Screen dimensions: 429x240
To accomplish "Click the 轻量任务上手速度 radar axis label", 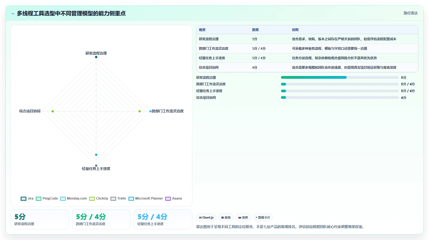I will pos(96,169).
